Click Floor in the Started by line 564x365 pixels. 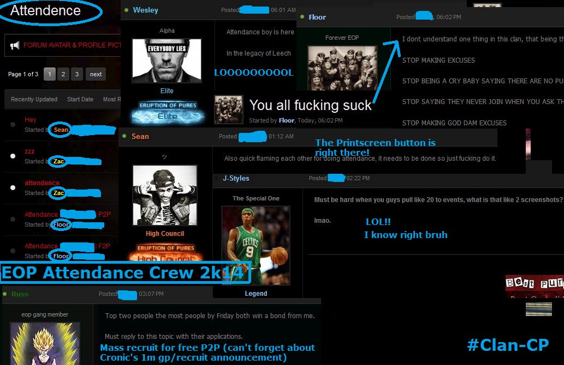tap(287, 120)
